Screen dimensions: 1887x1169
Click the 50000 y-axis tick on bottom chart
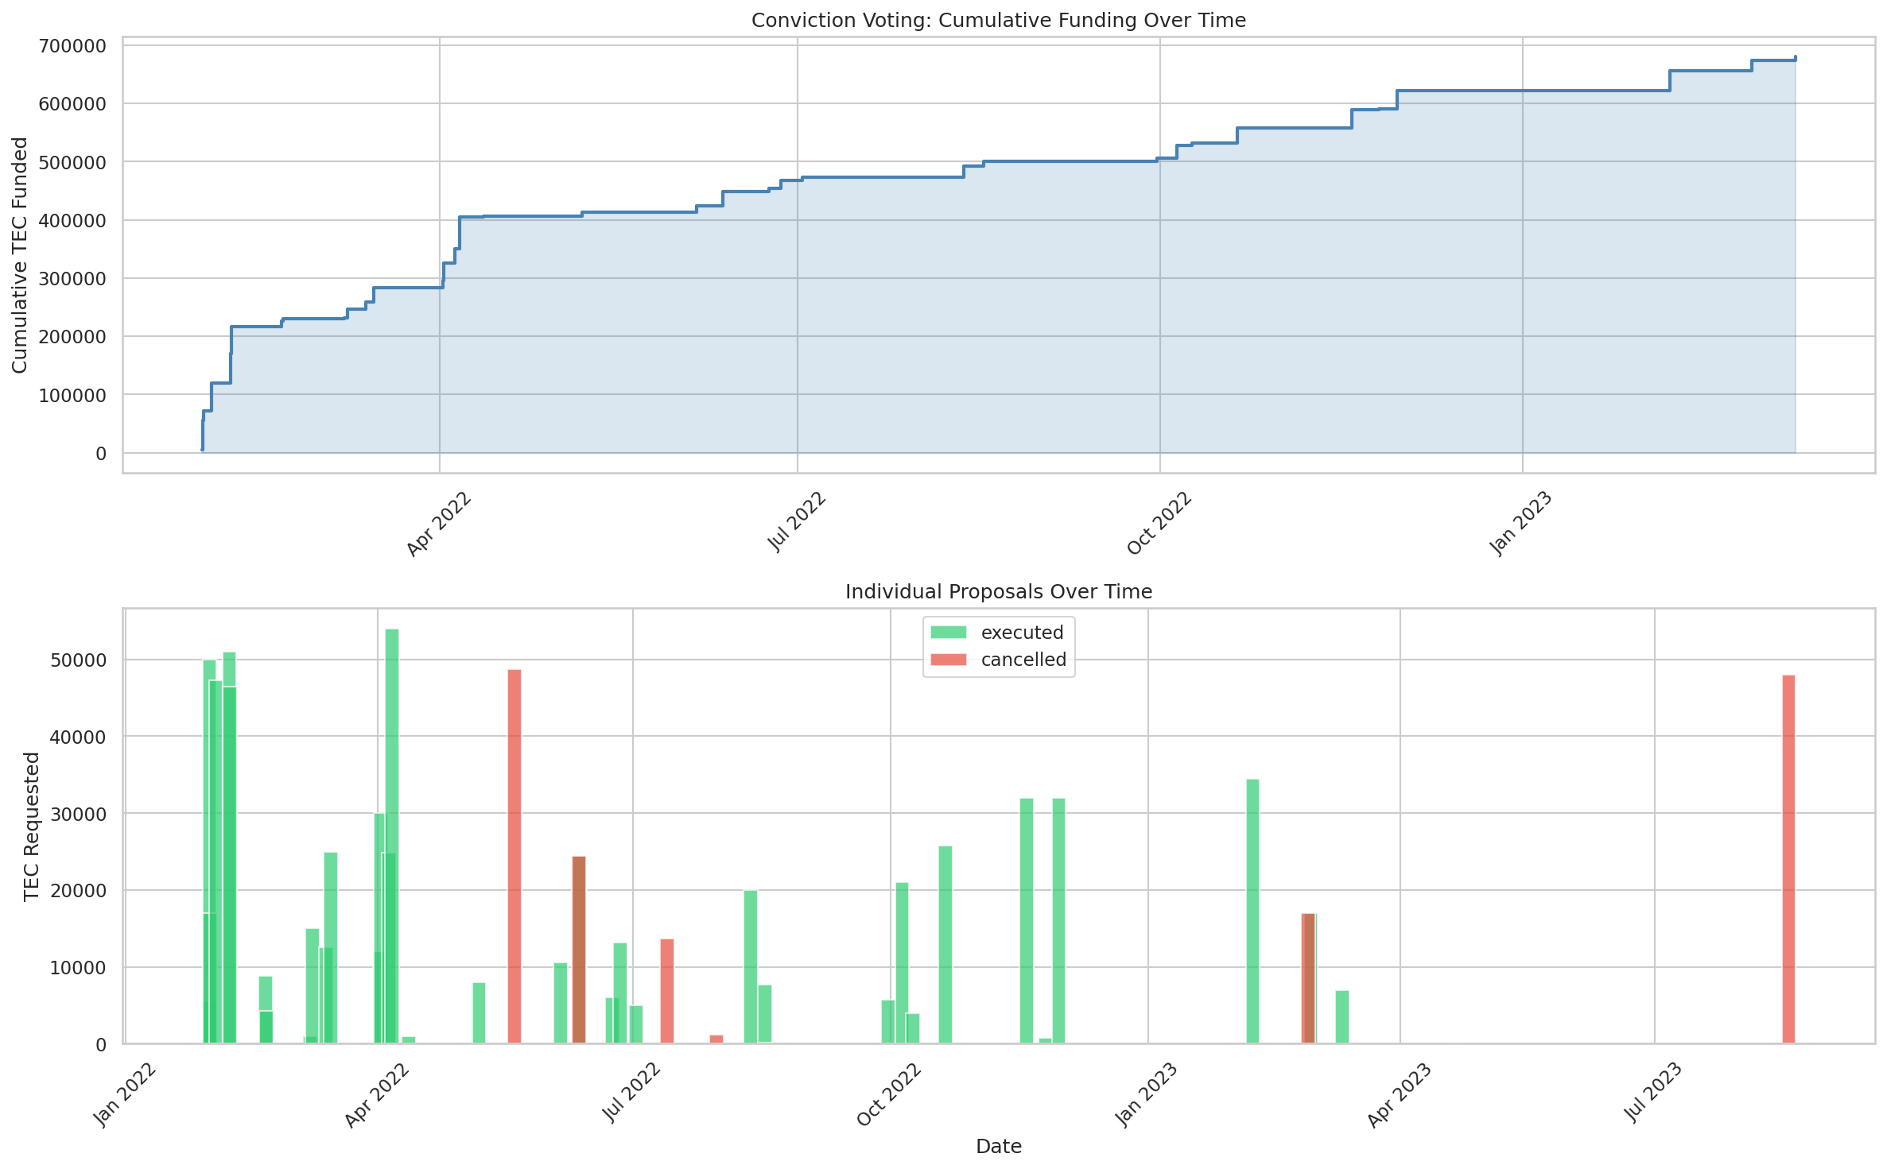78,660
